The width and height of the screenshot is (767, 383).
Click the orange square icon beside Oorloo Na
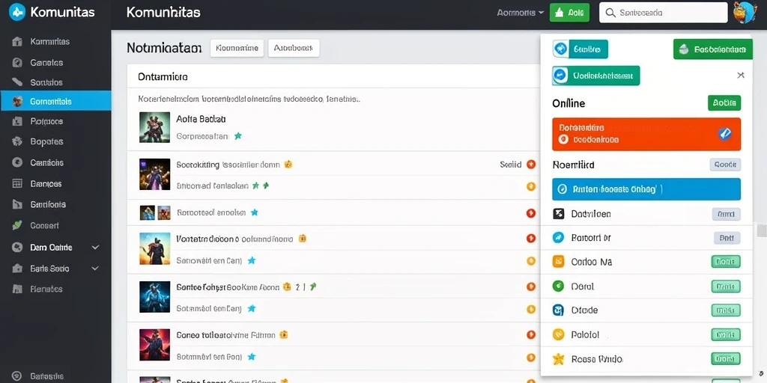pos(558,261)
